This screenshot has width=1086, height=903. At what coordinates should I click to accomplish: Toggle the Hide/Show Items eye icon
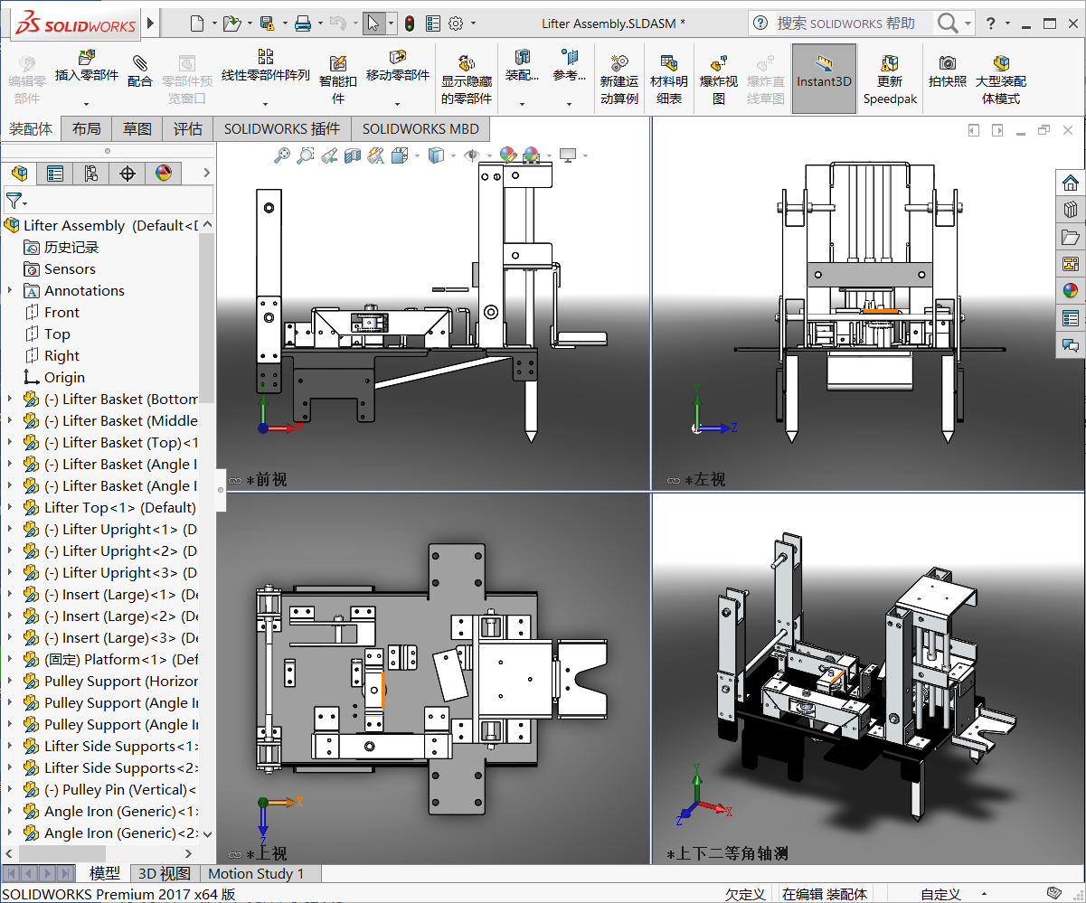pos(471,155)
